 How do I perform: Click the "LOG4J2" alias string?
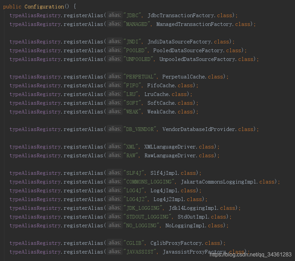tap(135, 199)
